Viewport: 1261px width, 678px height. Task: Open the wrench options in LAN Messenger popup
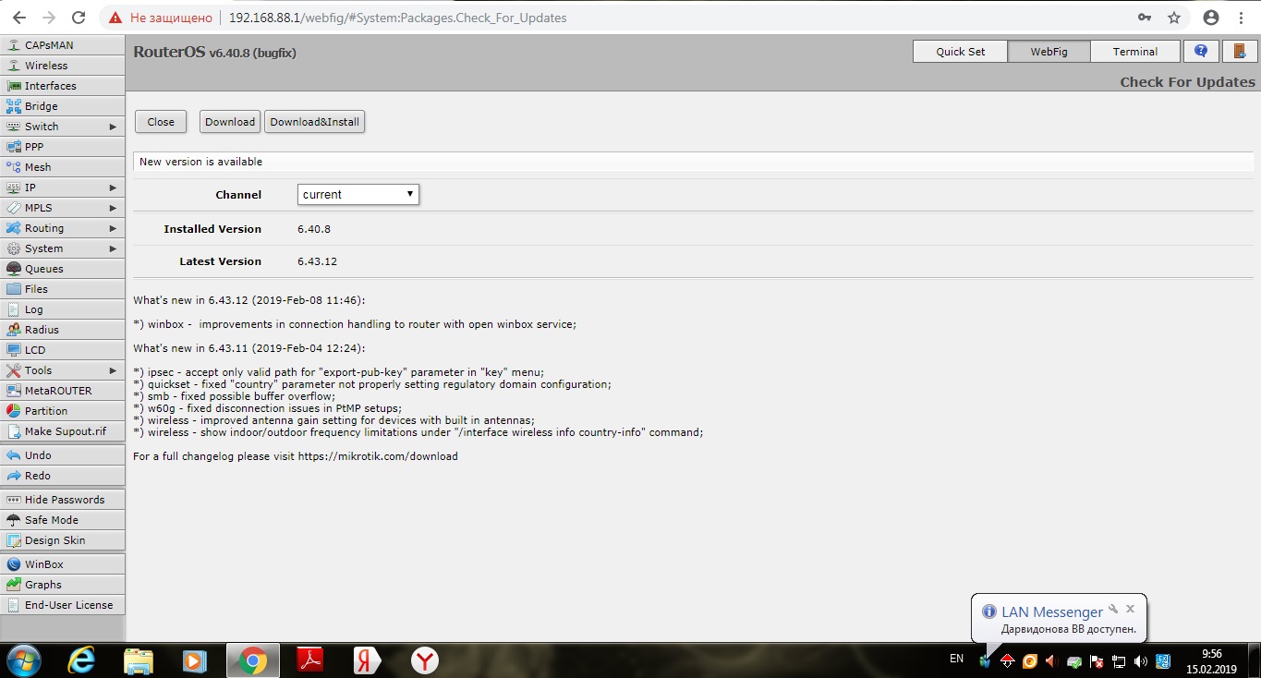pos(1114,610)
